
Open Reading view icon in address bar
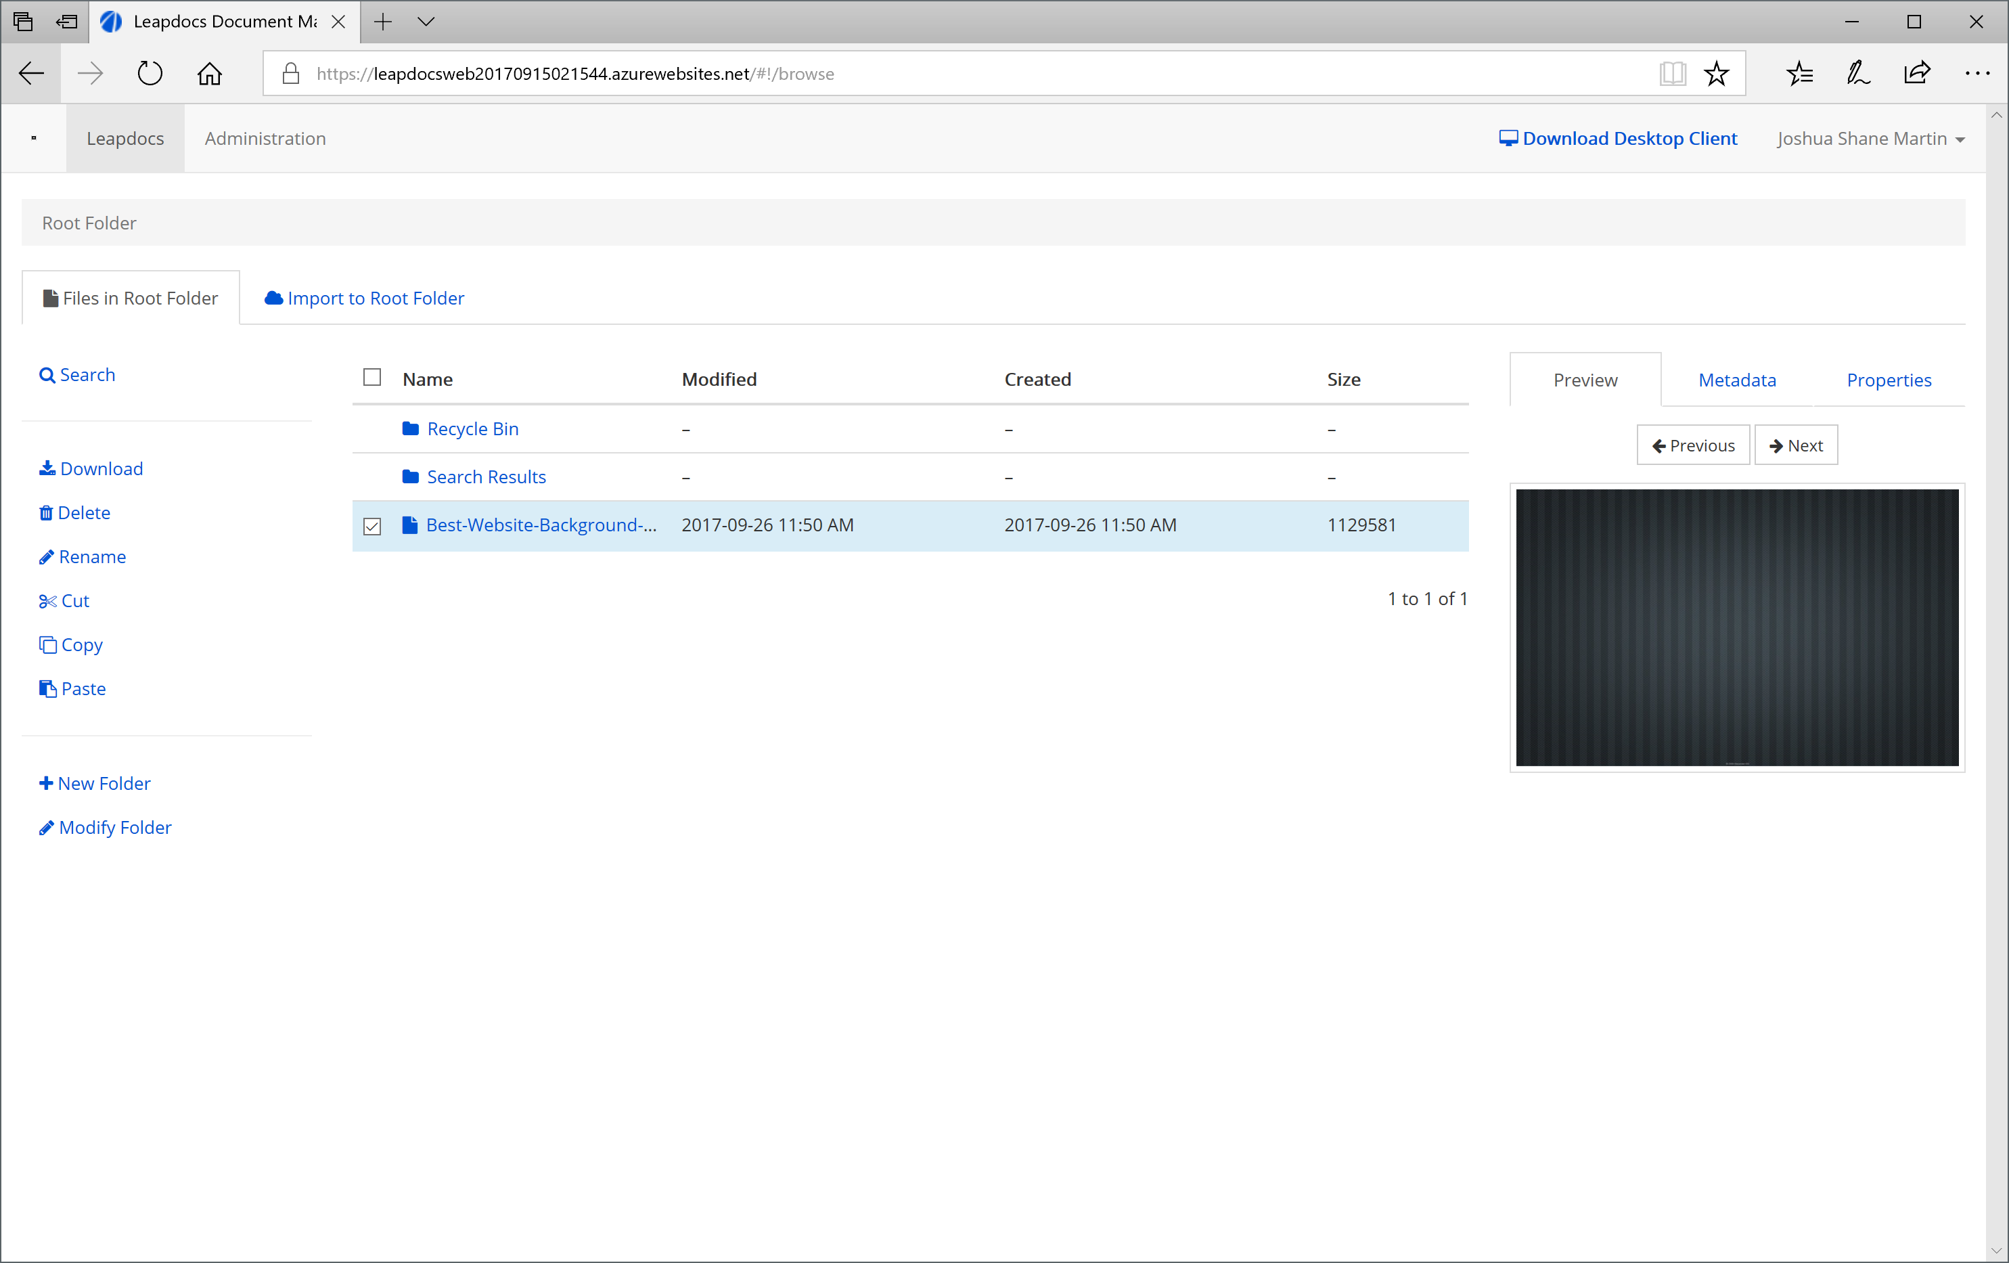tap(1672, 74)
